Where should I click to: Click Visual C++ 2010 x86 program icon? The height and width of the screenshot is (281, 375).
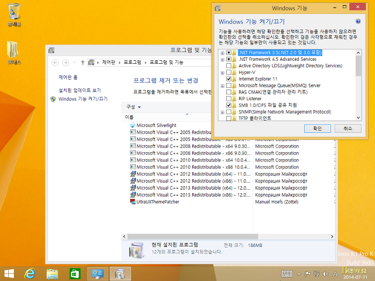[x=133, y=167]
